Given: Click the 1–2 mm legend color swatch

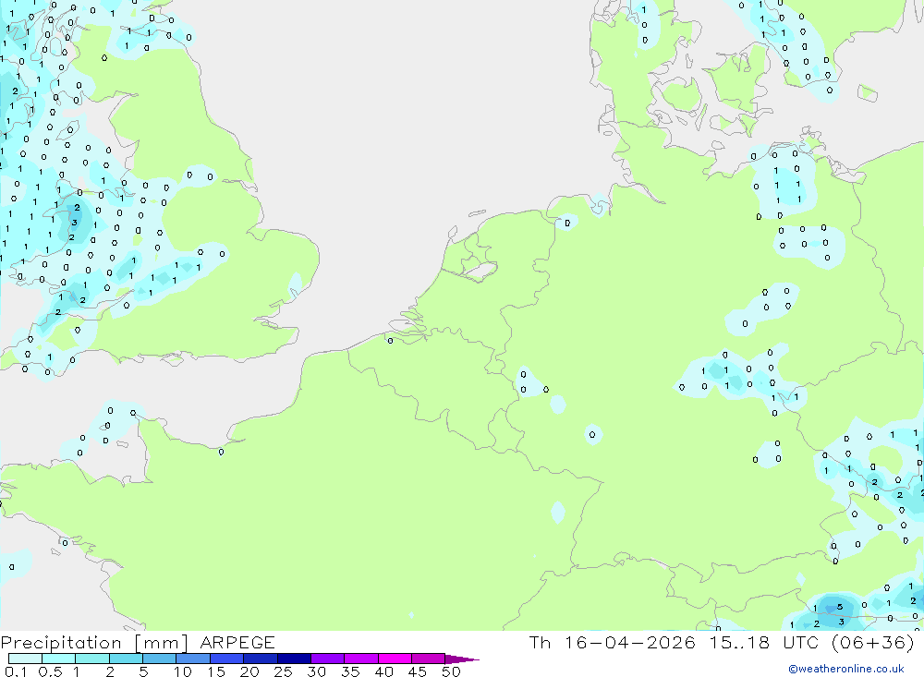Looking at the screenshot, I should [x=92, y=659].
